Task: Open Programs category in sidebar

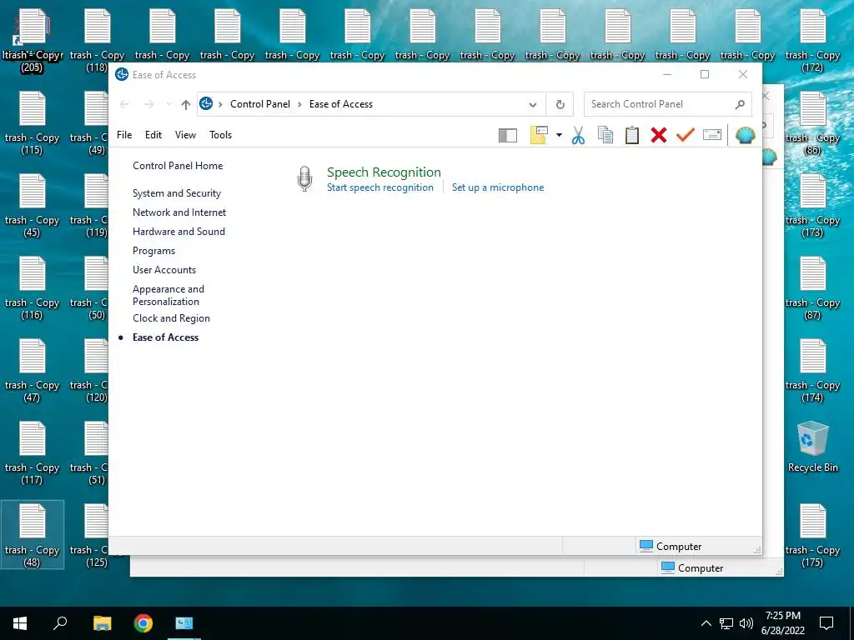Action: [153, 250]
